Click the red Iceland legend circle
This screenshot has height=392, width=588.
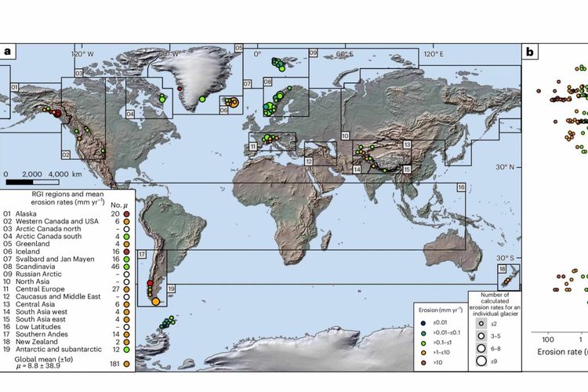127,251
